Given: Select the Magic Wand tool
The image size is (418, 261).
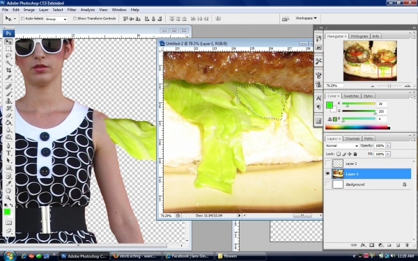Looking at the screenshot, I should click(x=8, y=63).
